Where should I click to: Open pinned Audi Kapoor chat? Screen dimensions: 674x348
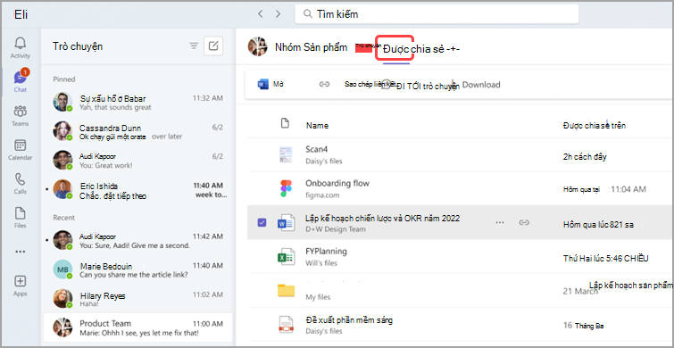point(138,161)
